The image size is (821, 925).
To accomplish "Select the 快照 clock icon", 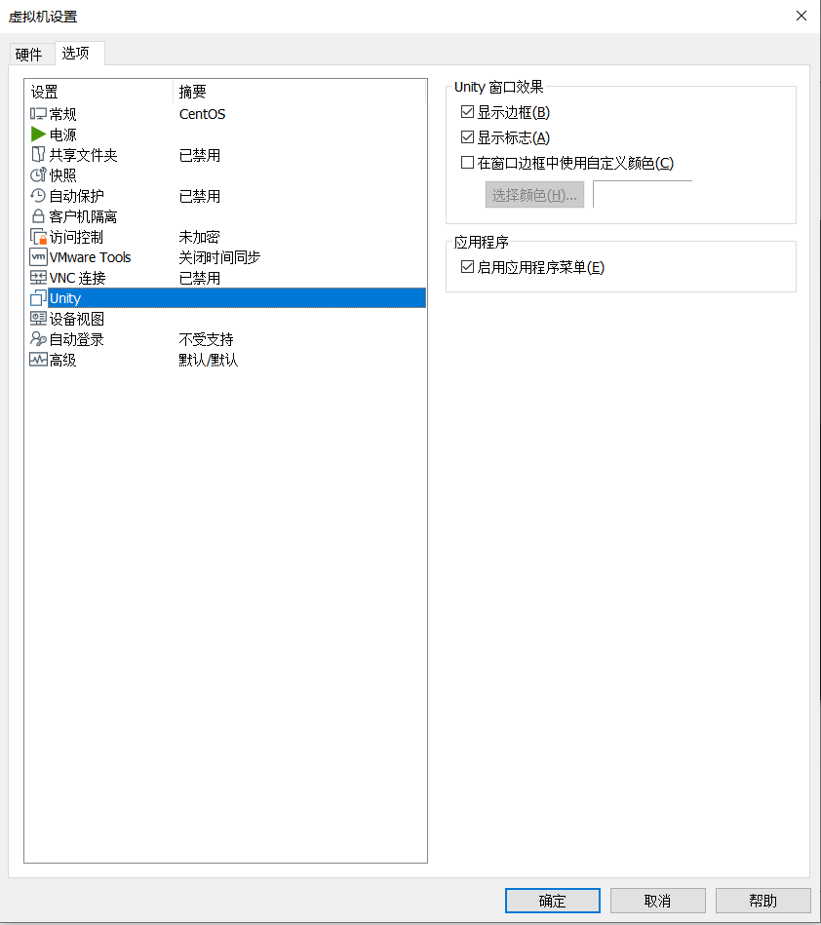I will 38,175.
